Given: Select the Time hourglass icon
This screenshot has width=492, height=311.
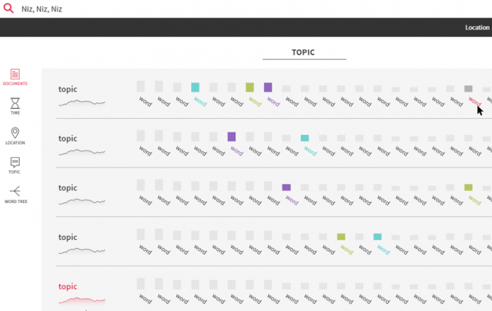Looking at the screenshot, I should (15, 106).
